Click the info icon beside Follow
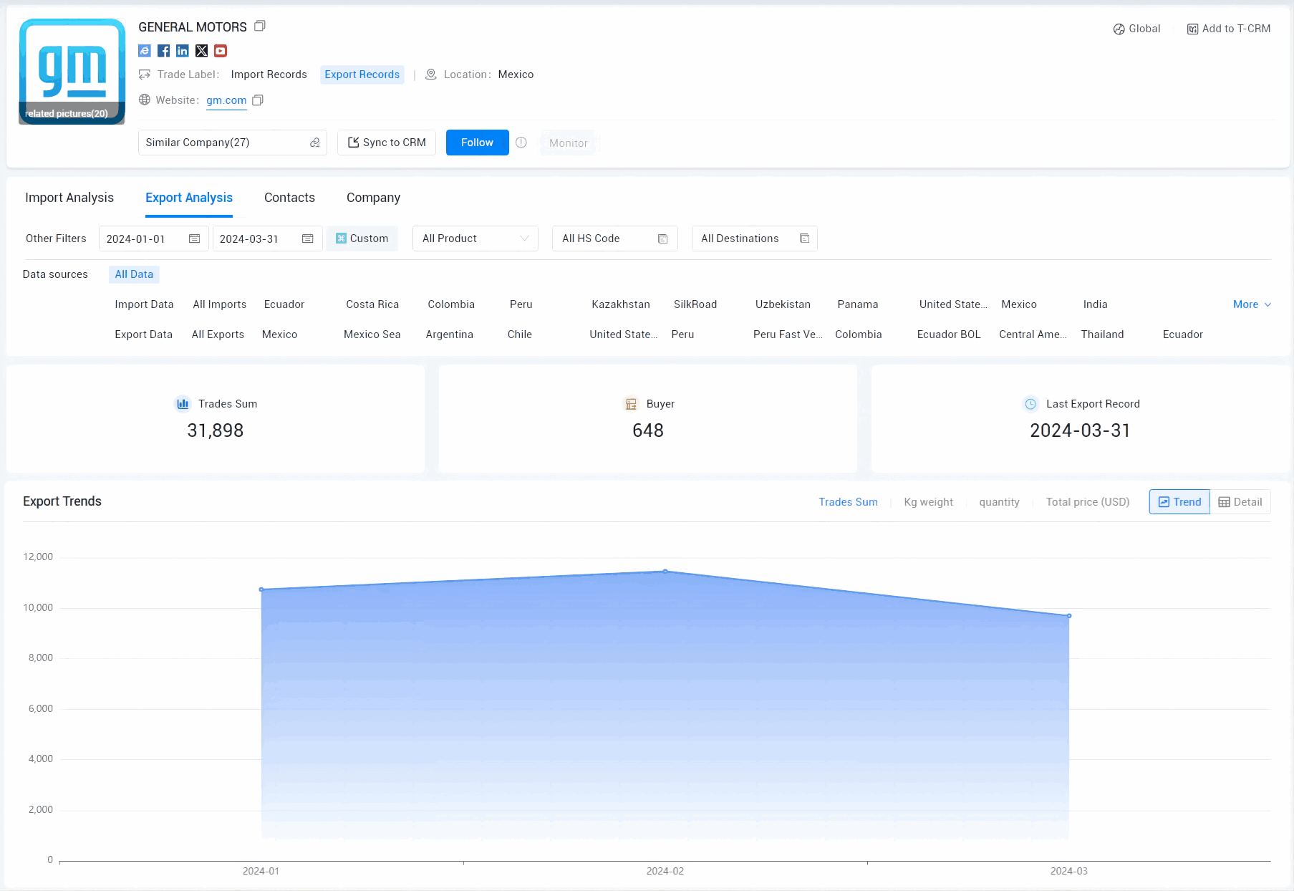This screenshot has height=891, width=1294. pyautogui.click(x=521, y=143)
